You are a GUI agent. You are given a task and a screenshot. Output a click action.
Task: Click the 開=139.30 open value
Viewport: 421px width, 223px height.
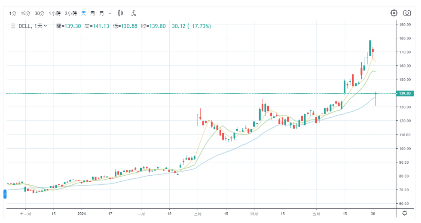68,26
